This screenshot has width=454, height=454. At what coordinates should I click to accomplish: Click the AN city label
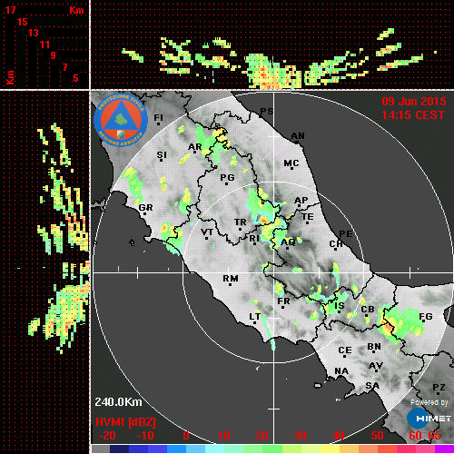298,136
